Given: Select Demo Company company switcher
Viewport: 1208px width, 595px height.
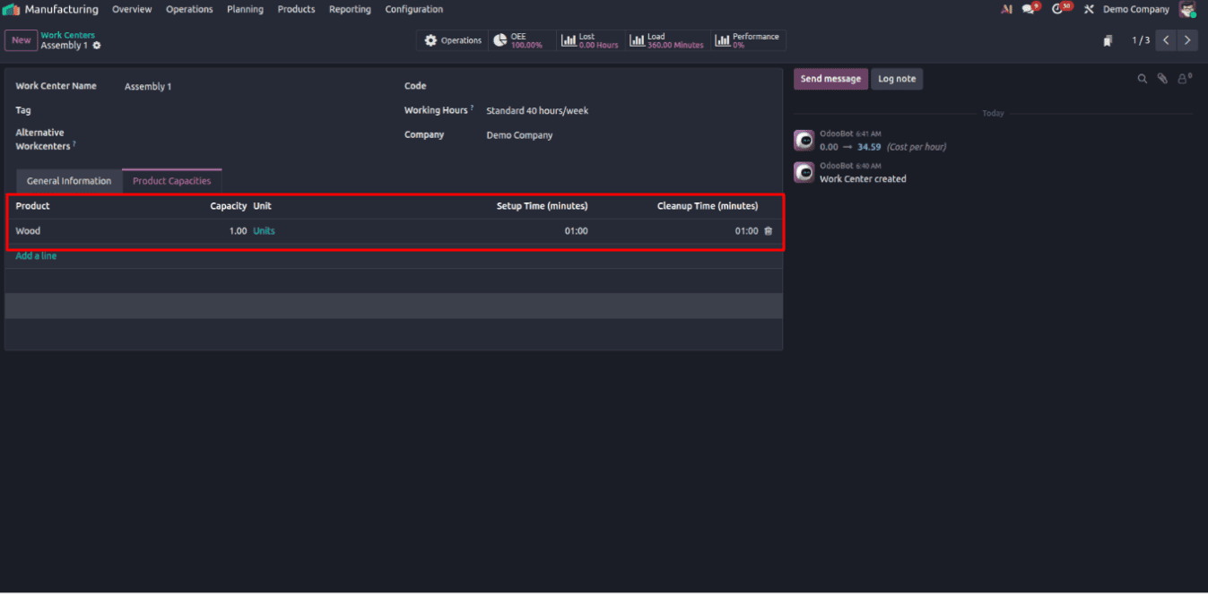Looking at the screenshot, I should 1135,9.
